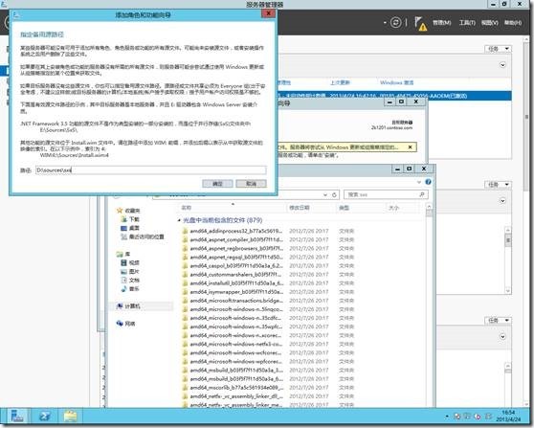Viewport: 534px width, 428px height.
Task: Select 计算机 in Explorer navigation pane
Action: 128,306
